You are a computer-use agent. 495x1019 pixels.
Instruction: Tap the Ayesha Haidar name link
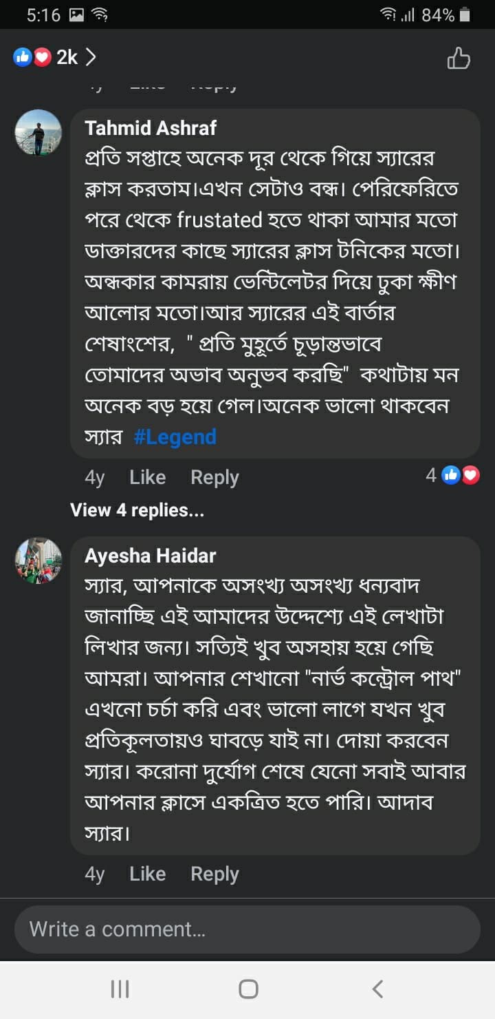(x=151, y=556)
